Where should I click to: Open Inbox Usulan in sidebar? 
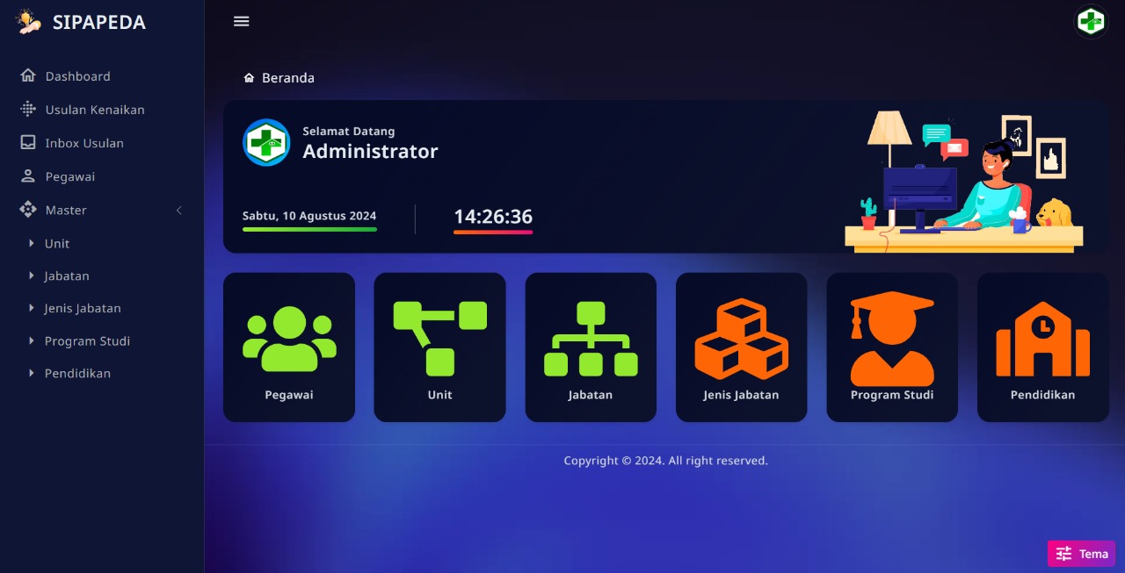point(84,143)
